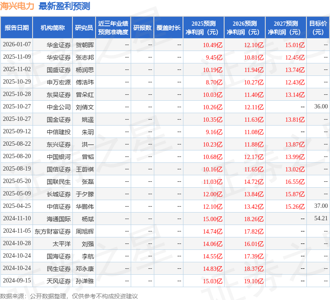Click the 2027预测净利润 column header

pos(286,28)
